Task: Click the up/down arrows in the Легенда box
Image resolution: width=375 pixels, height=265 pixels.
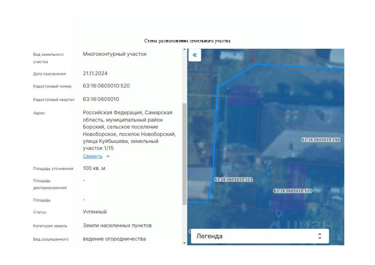Action: click(x=320, y=236)
